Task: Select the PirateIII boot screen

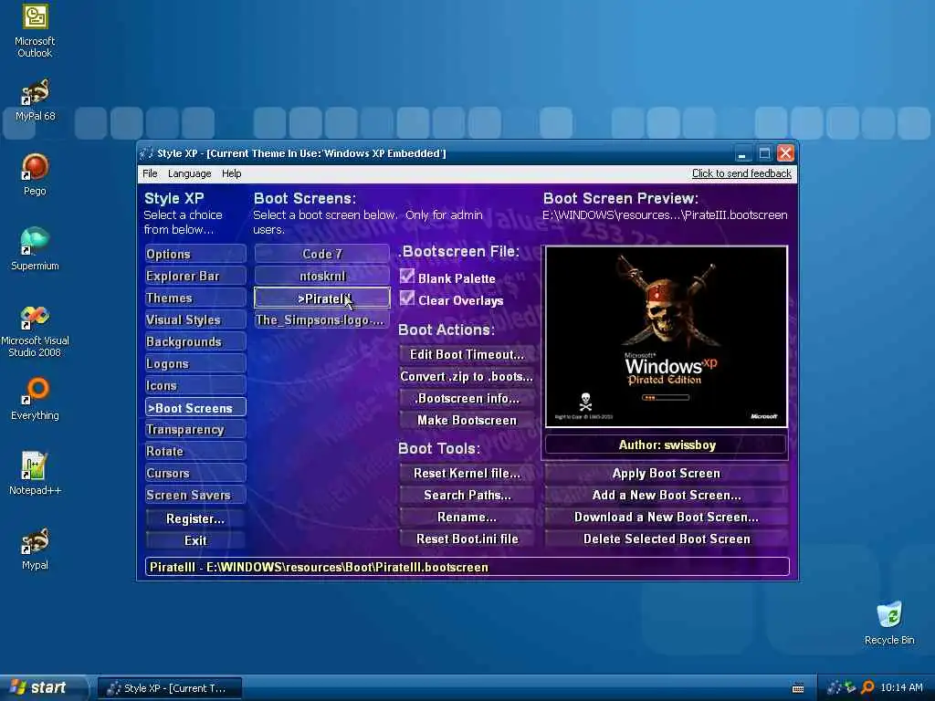Action: click(322, 298)
